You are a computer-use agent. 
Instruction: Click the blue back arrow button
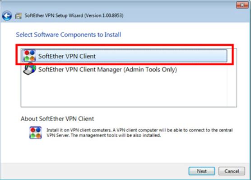pyautogui.click(x=7, y=16)
